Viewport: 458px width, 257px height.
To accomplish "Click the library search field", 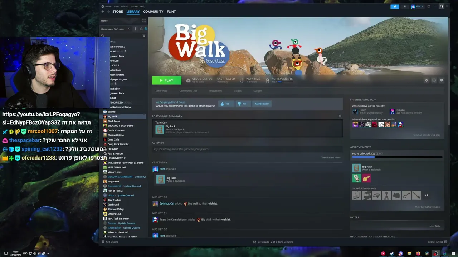I will (122, 36).
